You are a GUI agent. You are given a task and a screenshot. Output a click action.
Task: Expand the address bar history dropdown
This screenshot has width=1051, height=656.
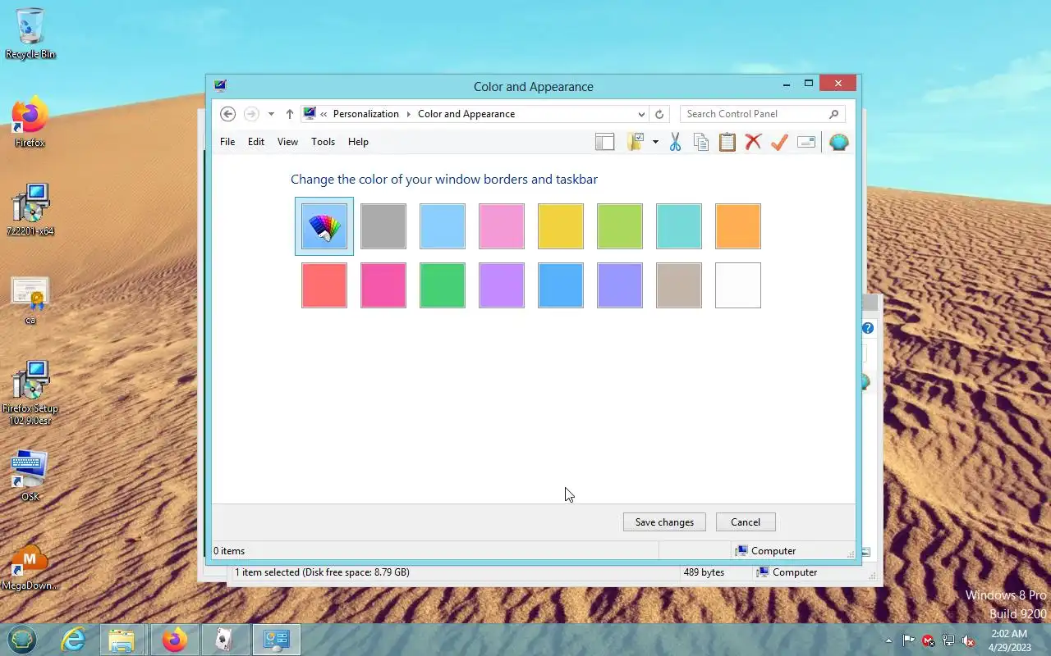[641, 114]
